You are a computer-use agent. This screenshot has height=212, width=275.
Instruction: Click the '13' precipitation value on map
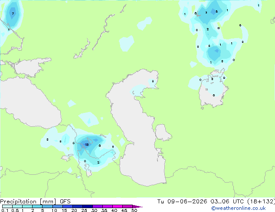(87, 145)
